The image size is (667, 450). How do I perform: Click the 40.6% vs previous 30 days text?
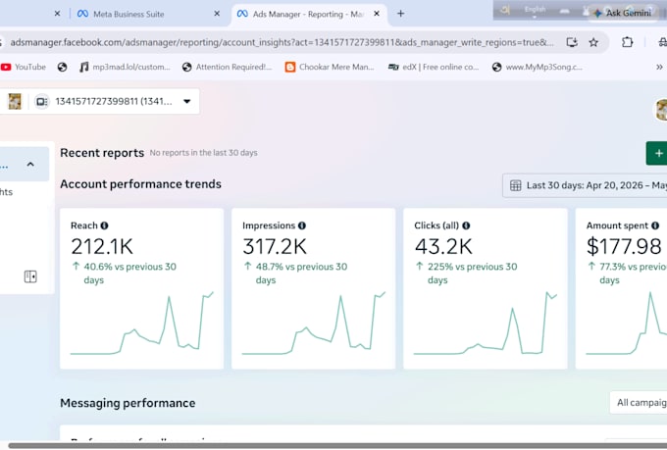[129, 274]
